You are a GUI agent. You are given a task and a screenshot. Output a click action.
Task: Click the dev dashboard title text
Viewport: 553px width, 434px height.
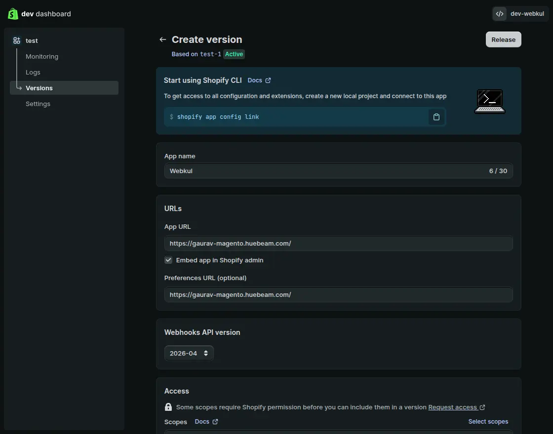46,14
